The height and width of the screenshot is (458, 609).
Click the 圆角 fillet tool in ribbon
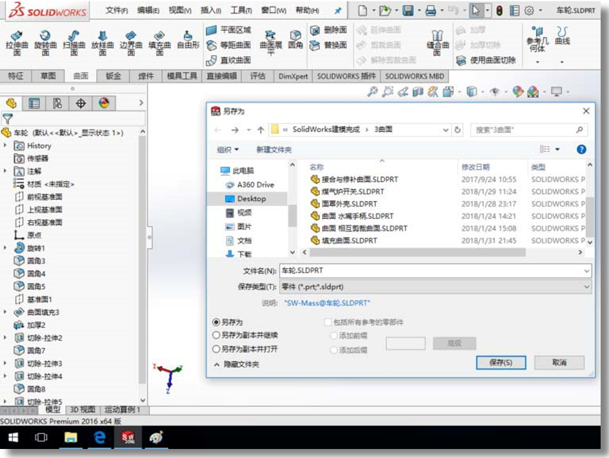pyautogui.click(x=295, y=40)
